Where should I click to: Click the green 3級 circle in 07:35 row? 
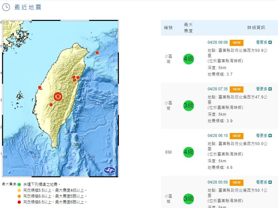pos(188,105)
